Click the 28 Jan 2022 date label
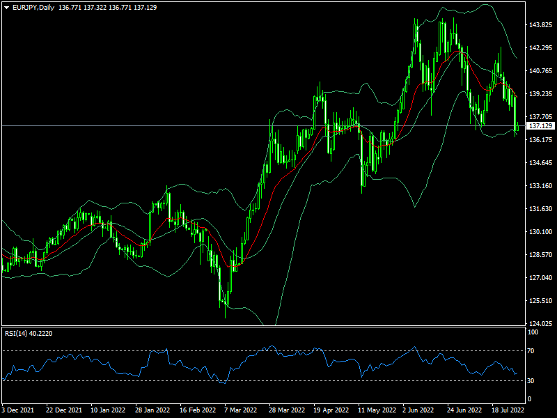Image resolution: width=557 pixels, height=418 pixels. 152,410
